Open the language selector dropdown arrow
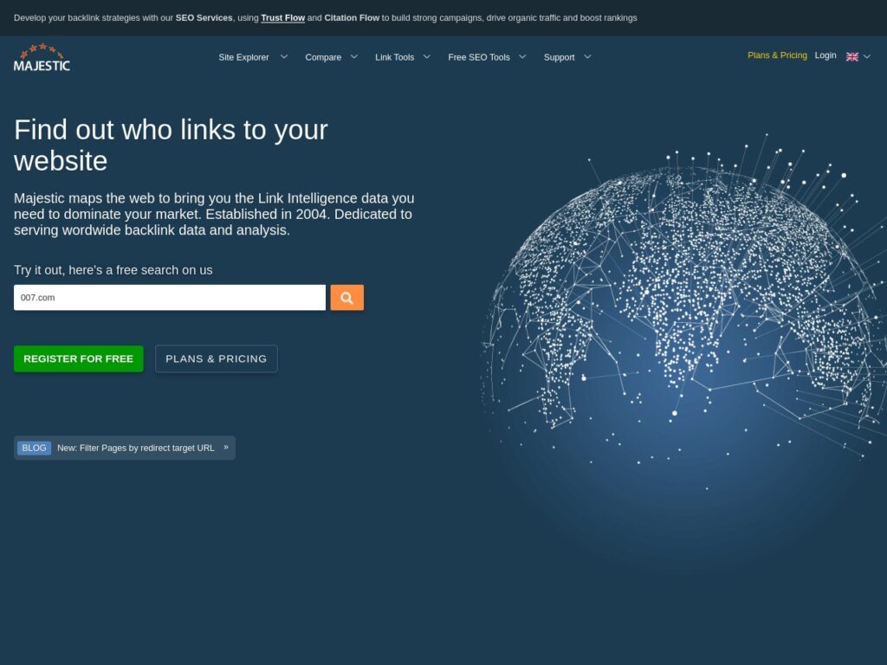This screenshot has height=665, width=887. 867,56
